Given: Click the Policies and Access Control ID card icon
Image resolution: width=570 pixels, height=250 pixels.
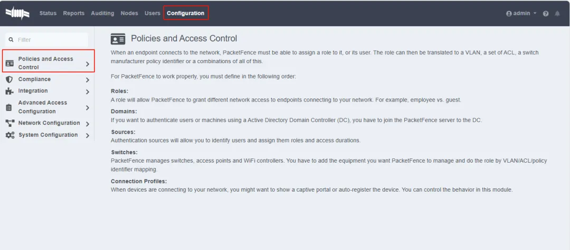Looking at the screenshot, I should tap(9, 63).
